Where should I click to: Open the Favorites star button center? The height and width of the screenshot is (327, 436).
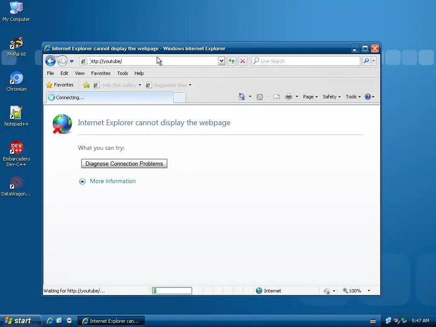[x=60, y=85]
